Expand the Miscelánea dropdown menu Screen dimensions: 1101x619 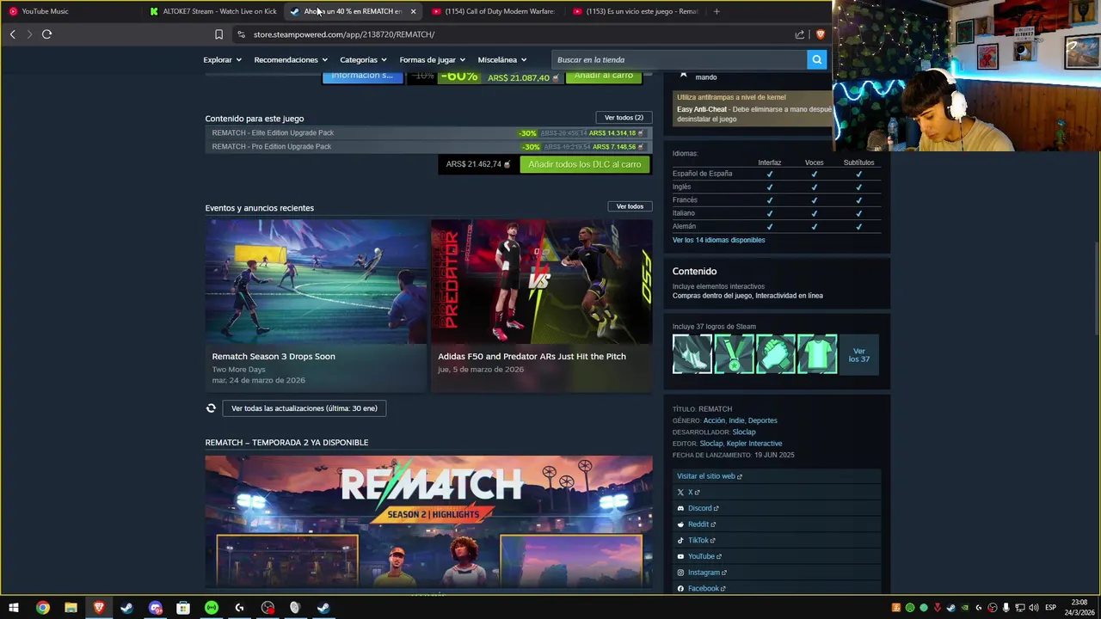[501, 60]
